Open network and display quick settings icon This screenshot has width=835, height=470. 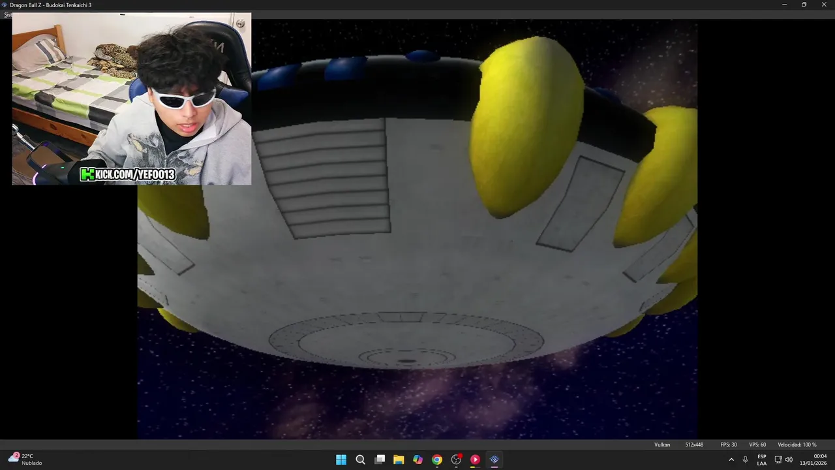tap(778, 460)
